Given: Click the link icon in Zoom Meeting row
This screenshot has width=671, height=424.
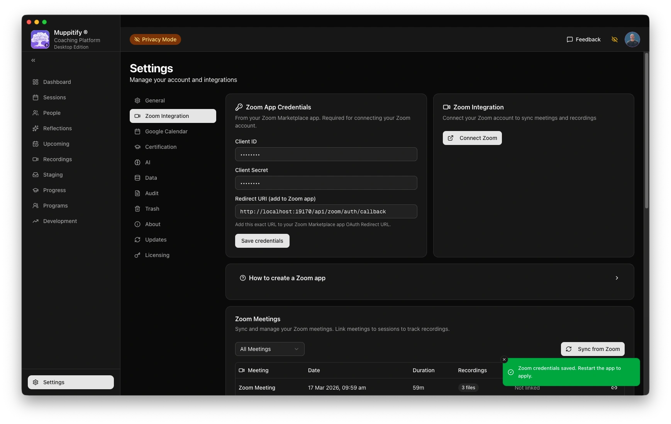Looking at the screenshot, I should point(614,388).
